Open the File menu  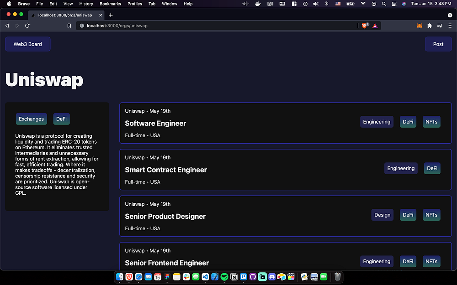(40, 4)
